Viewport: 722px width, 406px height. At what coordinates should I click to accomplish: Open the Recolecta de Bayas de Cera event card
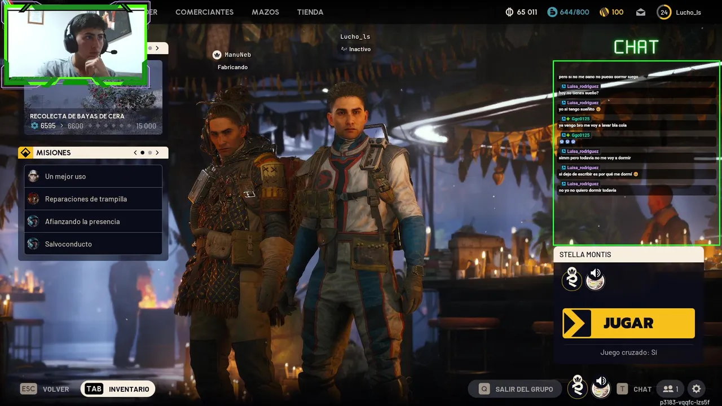pos(93,97)
